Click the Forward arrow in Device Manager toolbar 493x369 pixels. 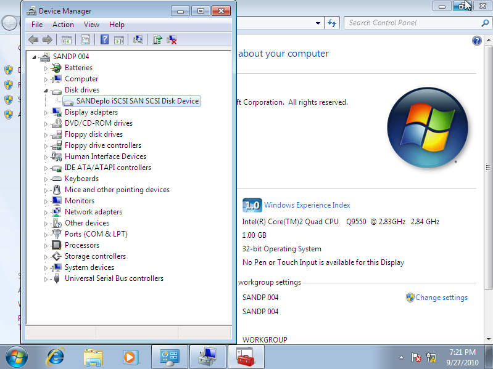(x=47, y=40)
